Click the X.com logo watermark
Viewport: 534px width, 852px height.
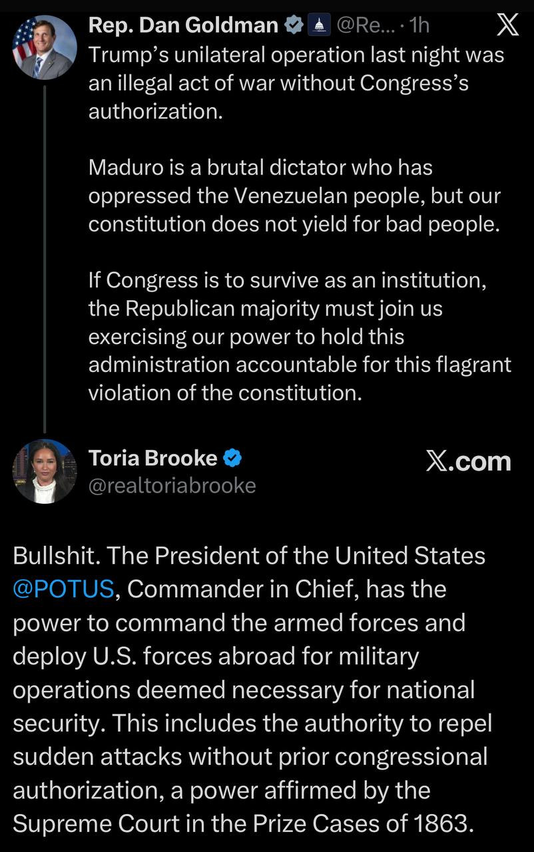pos(468,461)
